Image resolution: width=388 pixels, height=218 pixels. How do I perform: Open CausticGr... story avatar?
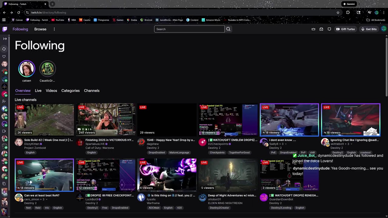point(48,69)
